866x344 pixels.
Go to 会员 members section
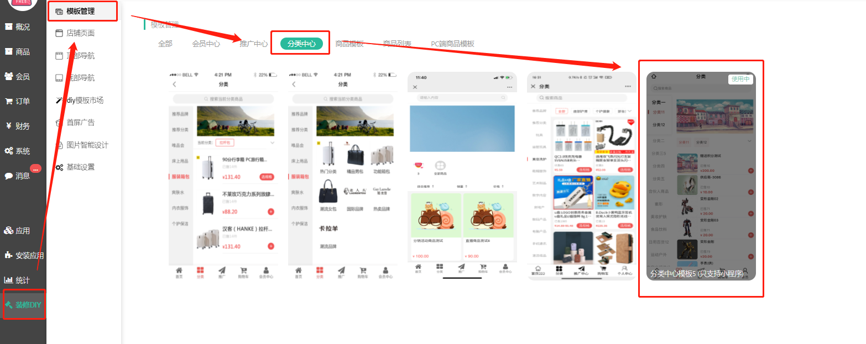click(18, 76)
